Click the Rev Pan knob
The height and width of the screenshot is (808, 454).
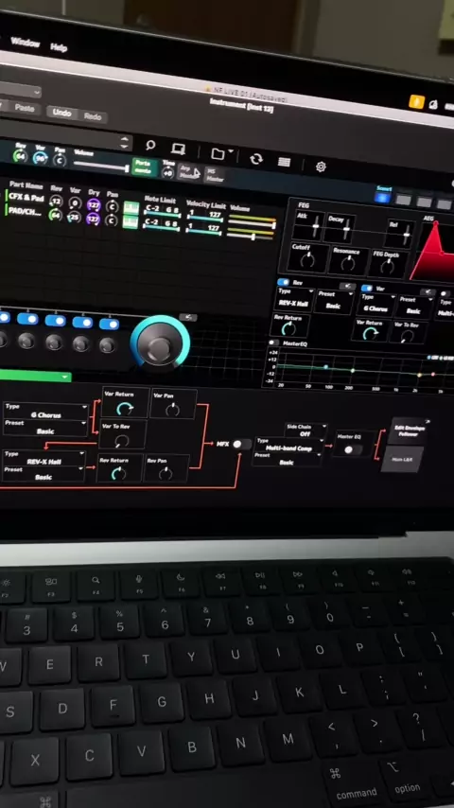[166, 473]
